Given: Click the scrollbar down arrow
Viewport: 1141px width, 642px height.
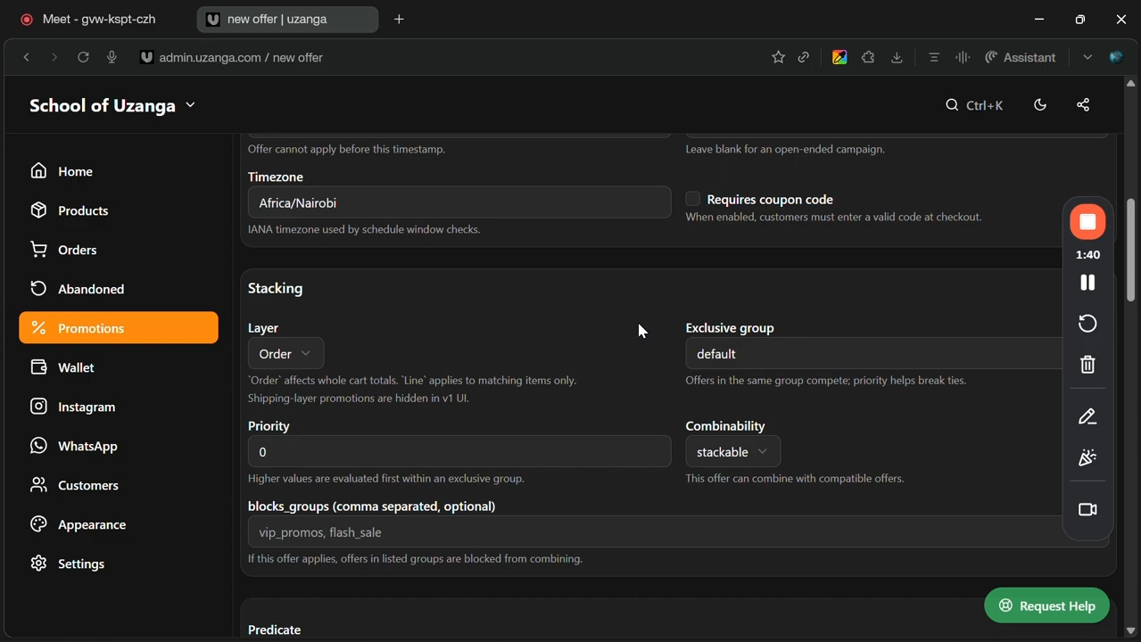Looking at the screenshot, I should [x=1130, y=630].
